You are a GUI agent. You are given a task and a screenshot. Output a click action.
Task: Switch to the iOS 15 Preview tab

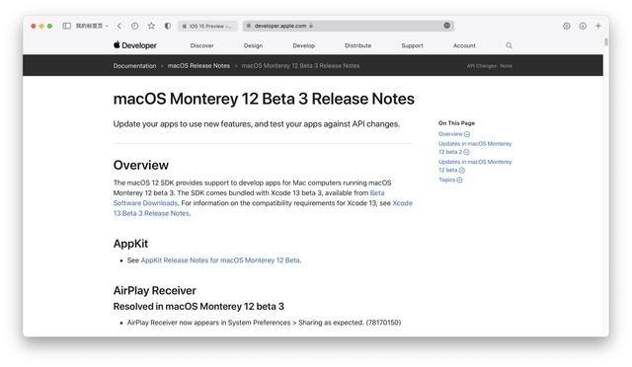tap(207, 26)
